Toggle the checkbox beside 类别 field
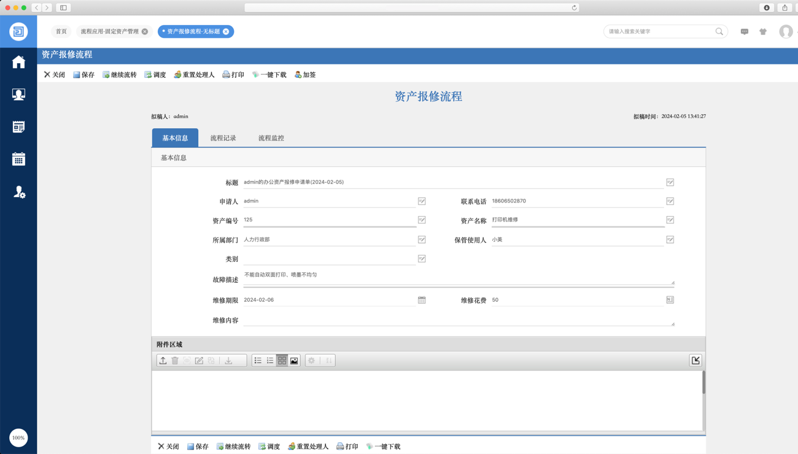 pos(422,259)
